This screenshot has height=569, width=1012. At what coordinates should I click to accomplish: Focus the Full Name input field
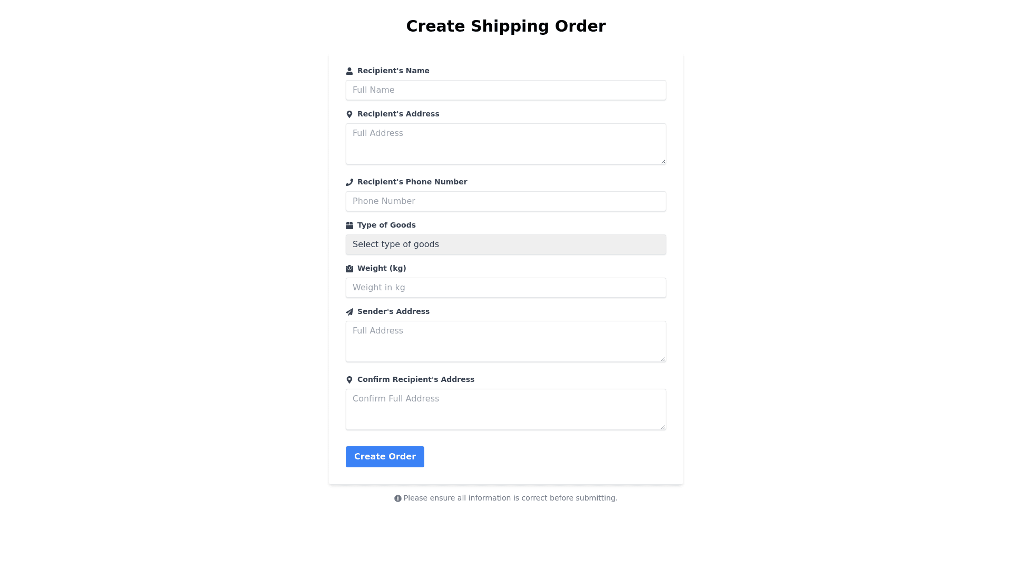505,90
